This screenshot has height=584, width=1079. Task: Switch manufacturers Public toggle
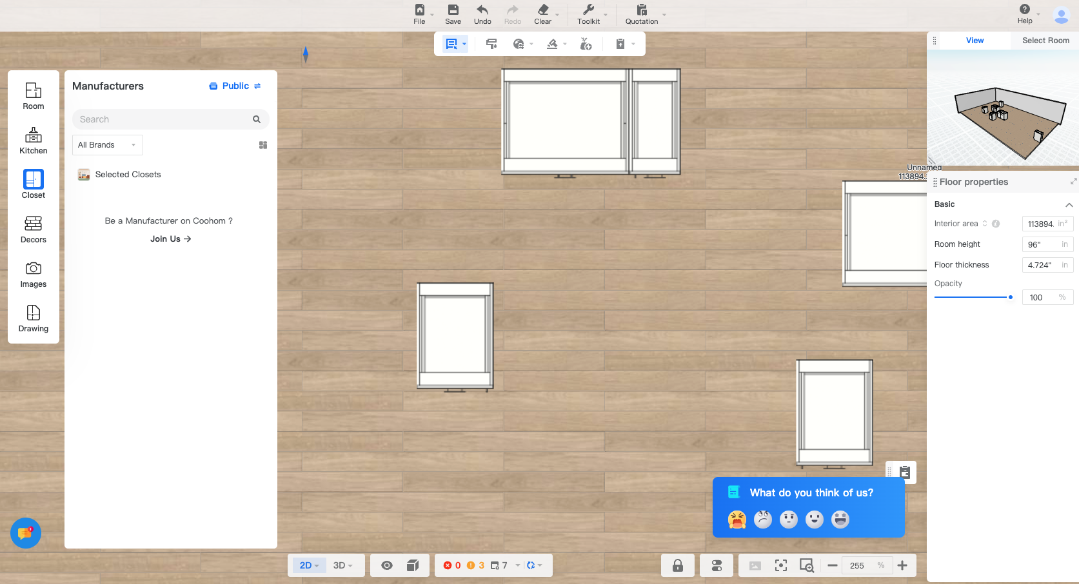click(235, 86)
